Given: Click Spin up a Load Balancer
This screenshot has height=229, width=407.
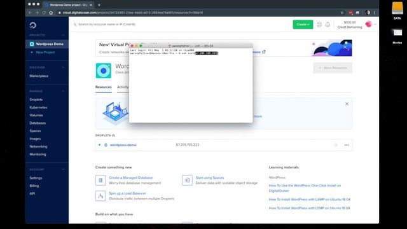Looking at the screenshot, I should 127,193.
